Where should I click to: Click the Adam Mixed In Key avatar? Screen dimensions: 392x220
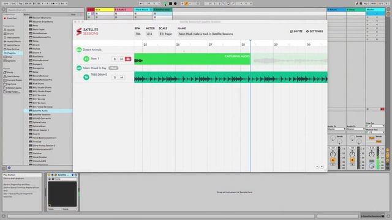click(79, 68)
